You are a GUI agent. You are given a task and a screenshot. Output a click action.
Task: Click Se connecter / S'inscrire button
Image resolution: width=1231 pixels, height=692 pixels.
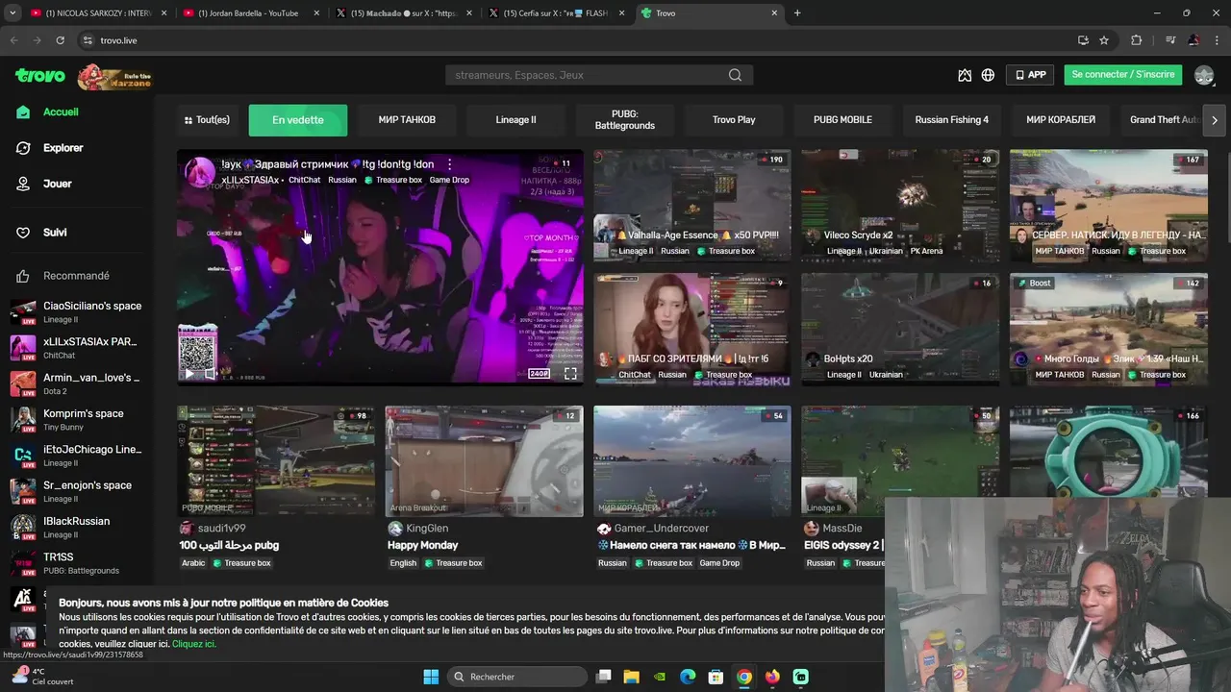[1123, 75]
